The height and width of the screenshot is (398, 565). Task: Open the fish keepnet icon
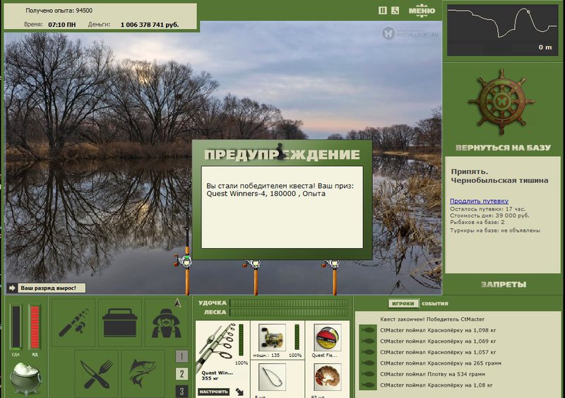click(143, 373)
